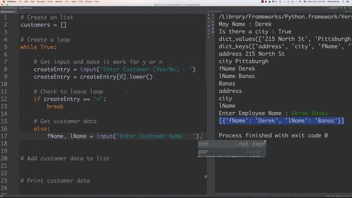Screen dimensions: 352x198
Task: Click the Debug button in top toolbar
Action: [x=345, y=8]
